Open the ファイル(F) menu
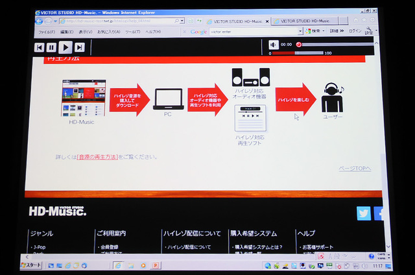 pos(47,32)
